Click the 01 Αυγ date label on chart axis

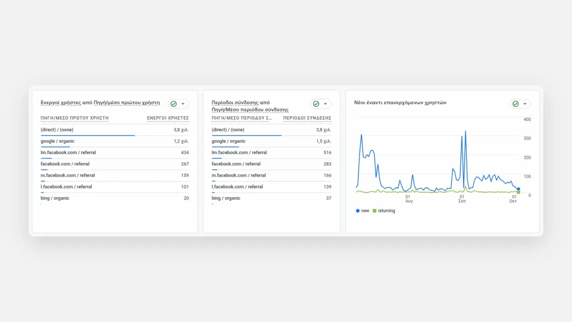408,199
